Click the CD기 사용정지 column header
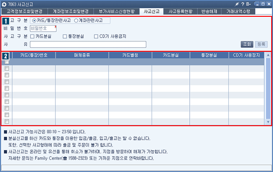The image size is (273, 172). click(x=246, y=55)
